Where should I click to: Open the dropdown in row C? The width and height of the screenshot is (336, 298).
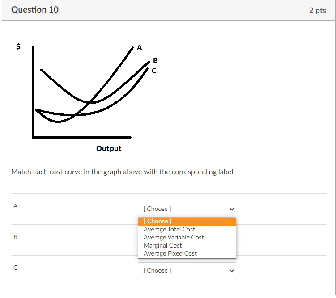187,270
